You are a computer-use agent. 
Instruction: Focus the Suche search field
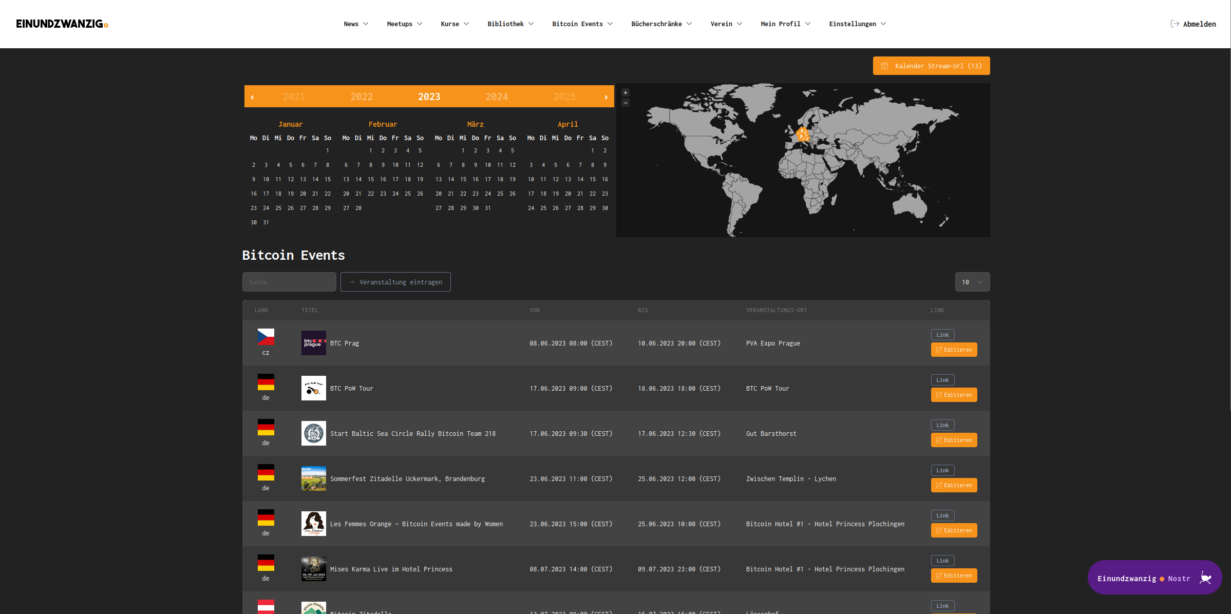pos(289,282)
